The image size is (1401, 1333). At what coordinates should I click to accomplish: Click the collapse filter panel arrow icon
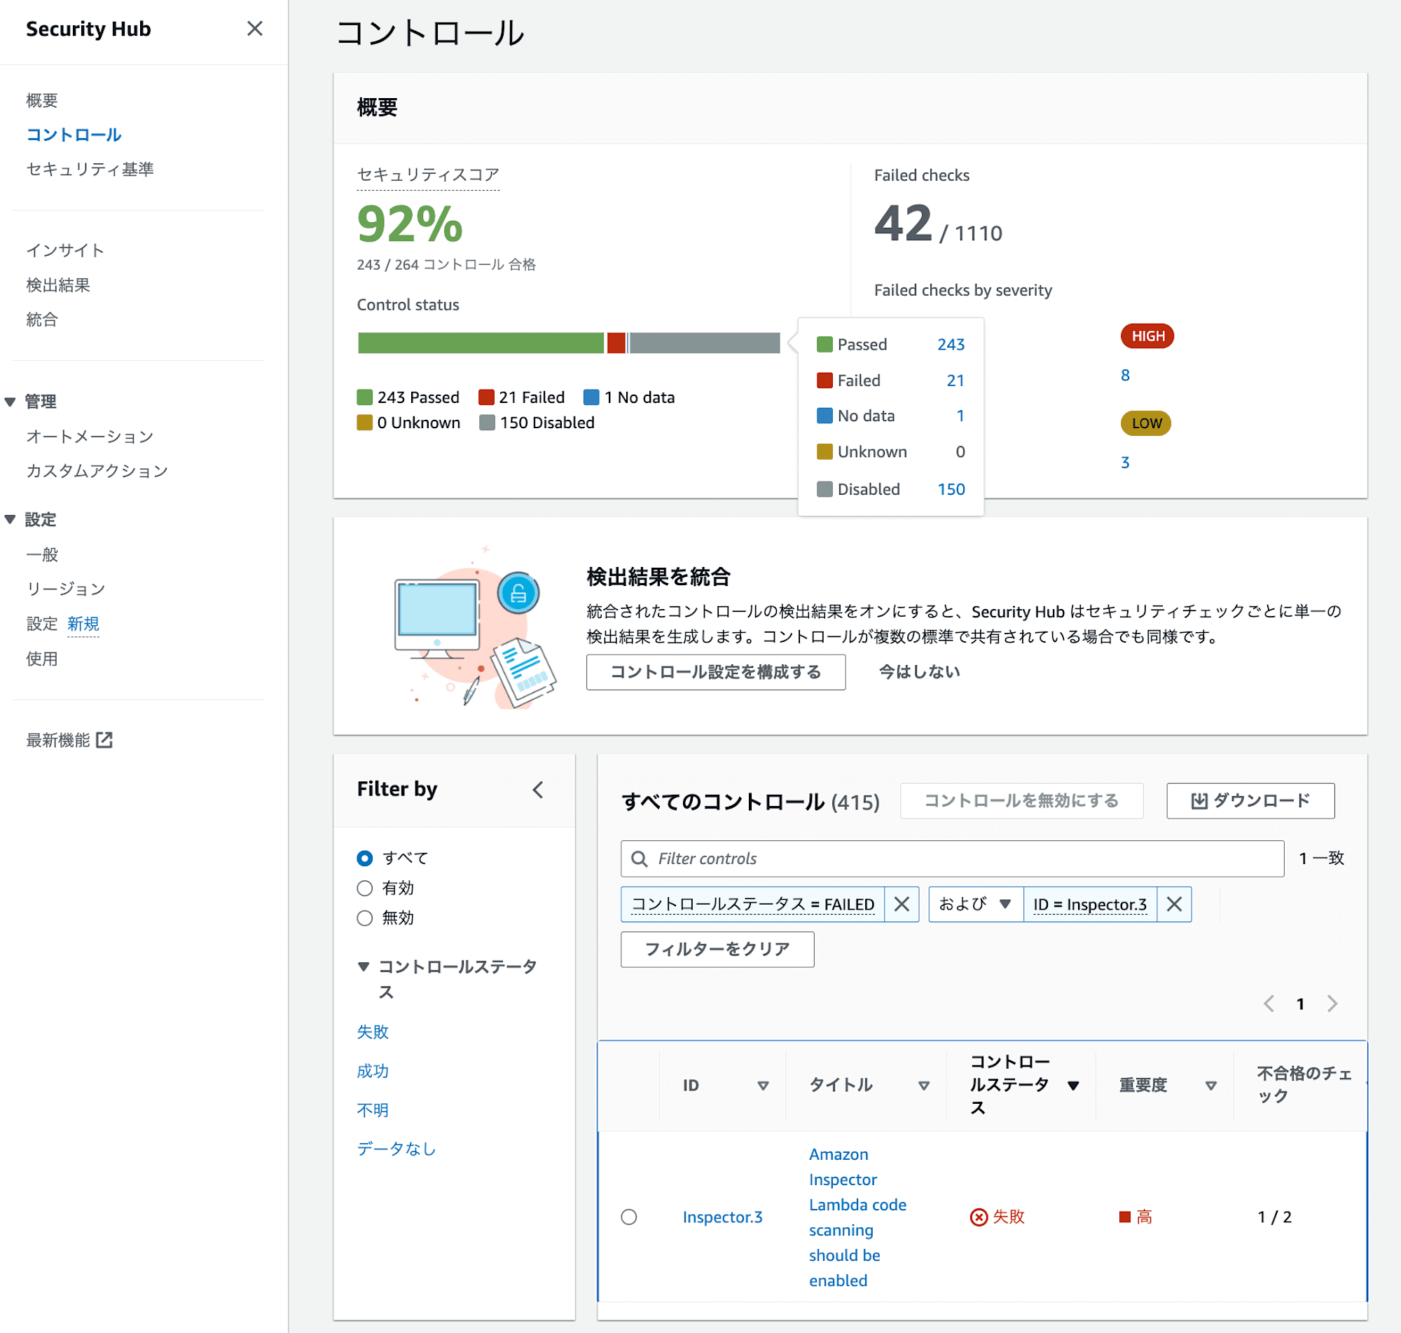click(x=538, y=788)
